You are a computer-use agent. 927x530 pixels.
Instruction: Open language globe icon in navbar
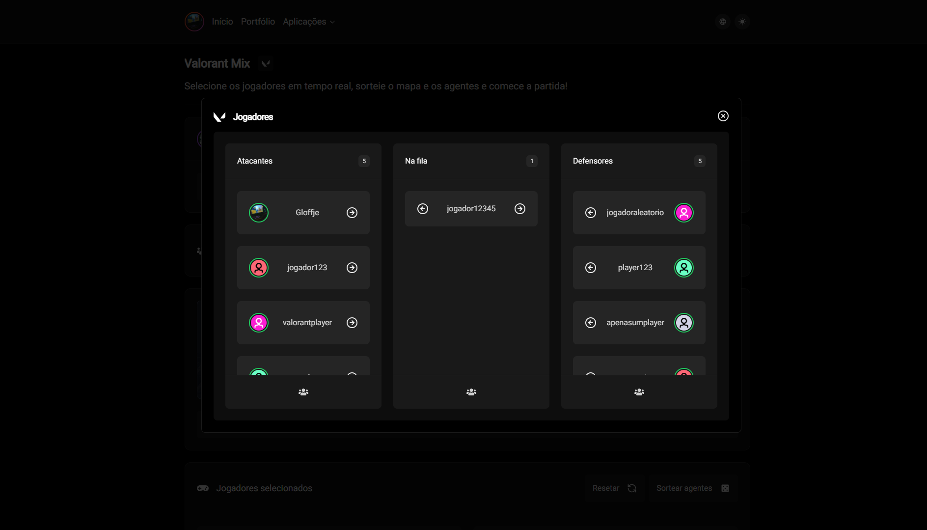pyautogui.click(x=723, y=22)
